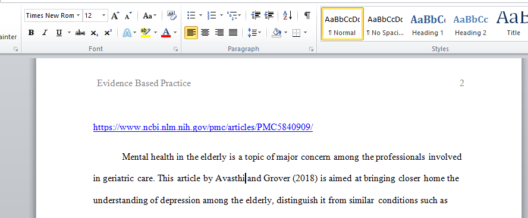Click the Shrink Font icon
The image size is (528, 218).
[128, 15]
